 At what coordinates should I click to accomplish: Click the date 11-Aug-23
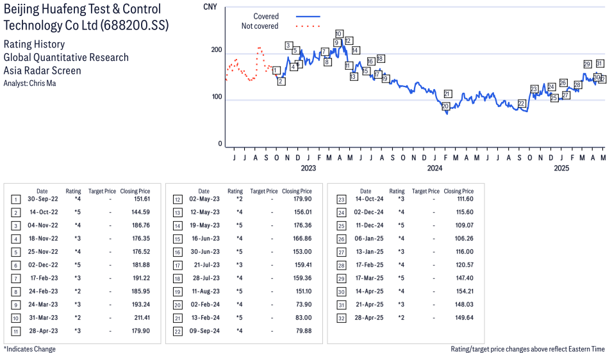click(x=206, y=291)
